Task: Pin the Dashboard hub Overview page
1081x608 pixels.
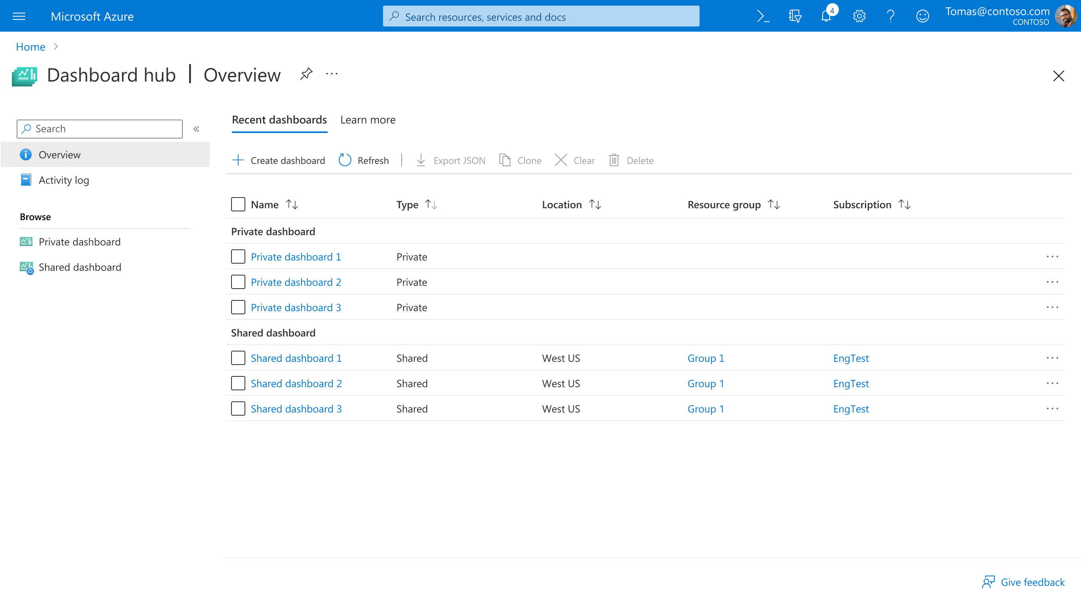Action: 306,74
